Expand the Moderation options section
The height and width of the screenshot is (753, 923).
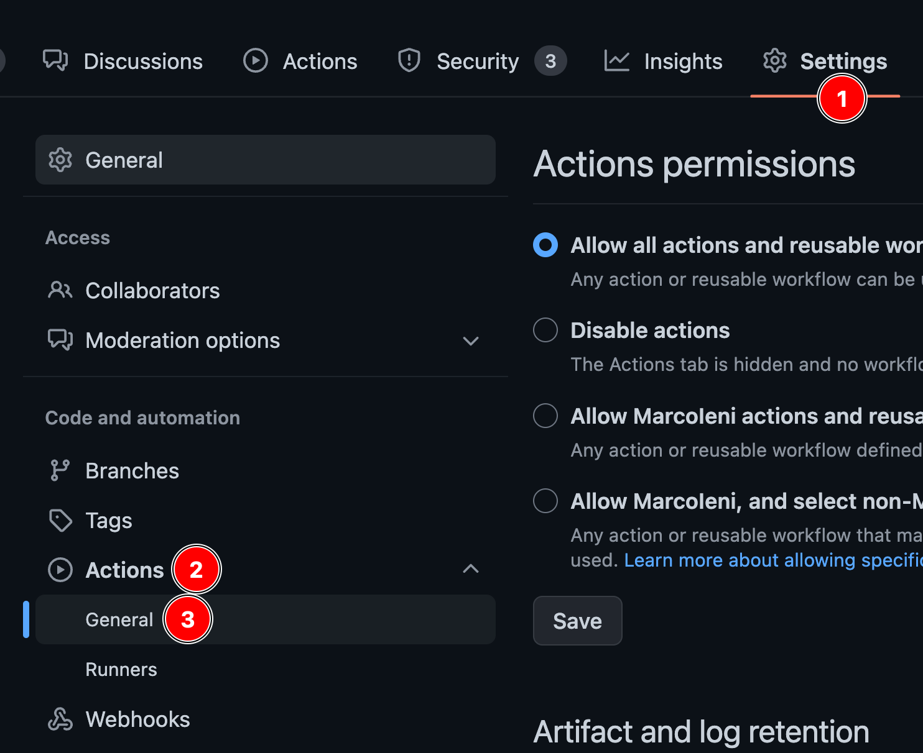471,340
